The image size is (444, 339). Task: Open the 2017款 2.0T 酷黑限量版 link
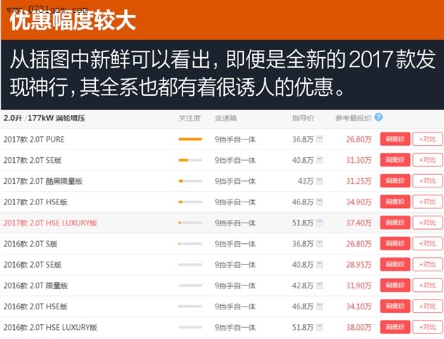tap(43, 181)
